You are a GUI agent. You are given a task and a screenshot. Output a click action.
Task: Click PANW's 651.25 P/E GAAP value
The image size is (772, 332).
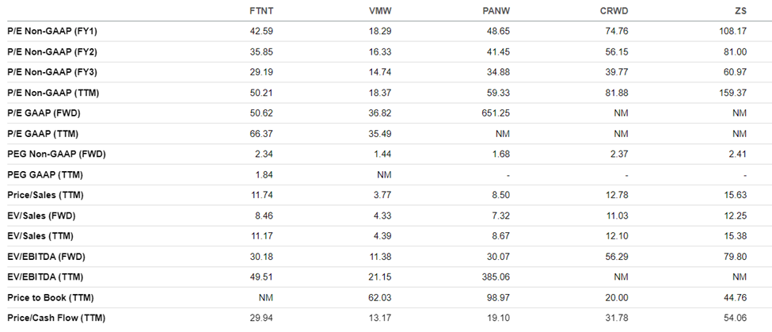496,113
